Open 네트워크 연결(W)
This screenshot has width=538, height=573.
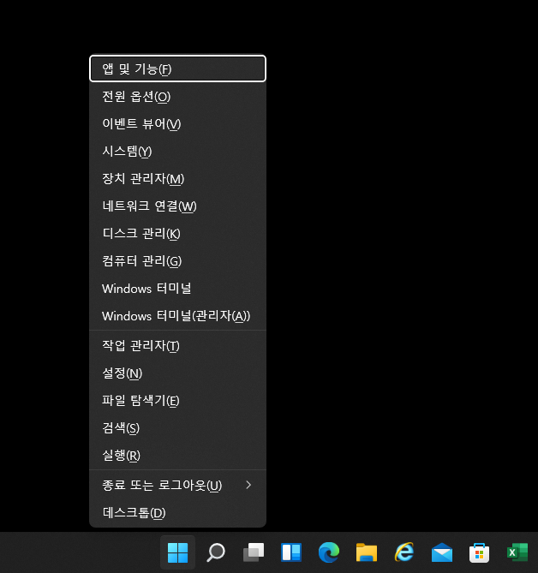point(177,206)
